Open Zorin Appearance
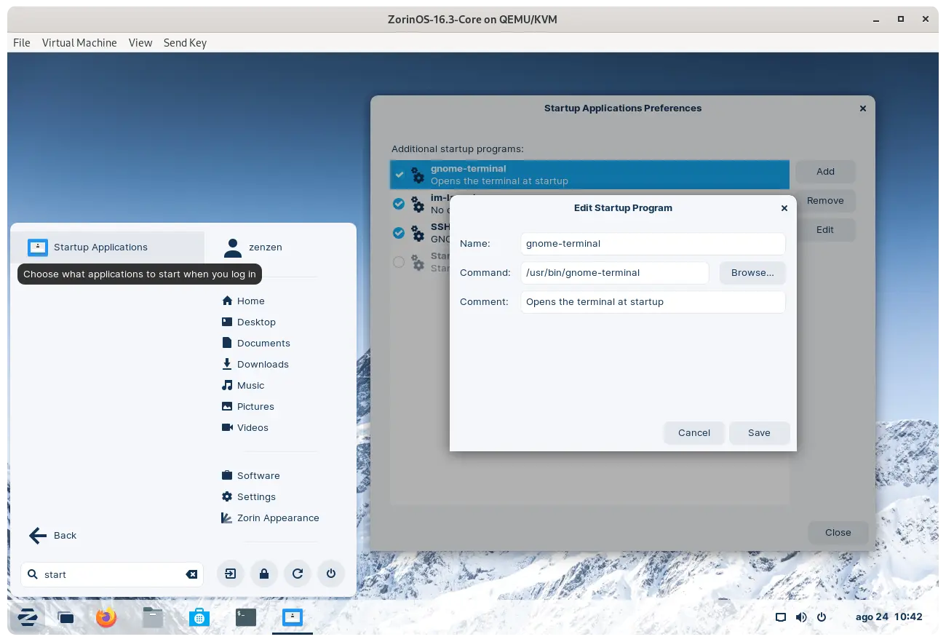This screenshot has width=946, height=642. (x=270, y=518)
